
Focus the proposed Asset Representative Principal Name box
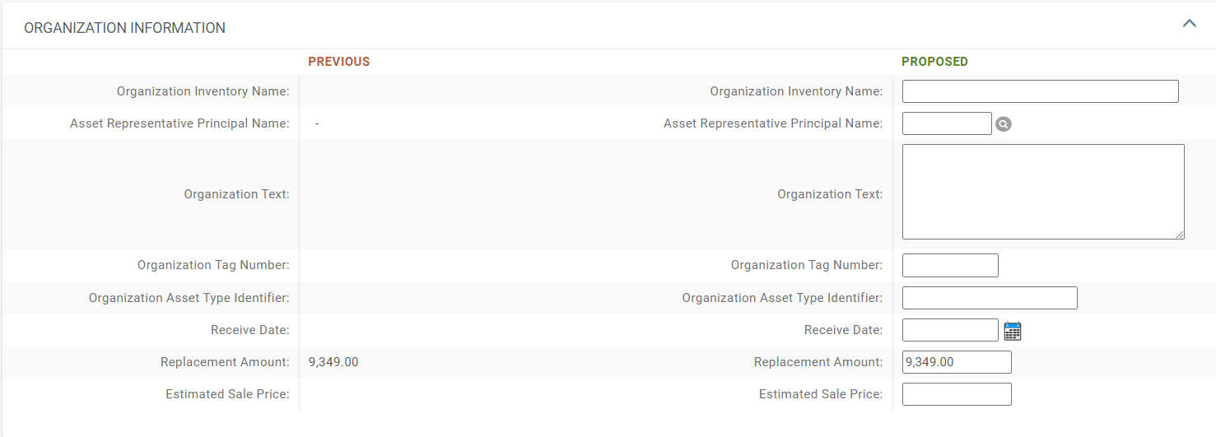[947, 123]
